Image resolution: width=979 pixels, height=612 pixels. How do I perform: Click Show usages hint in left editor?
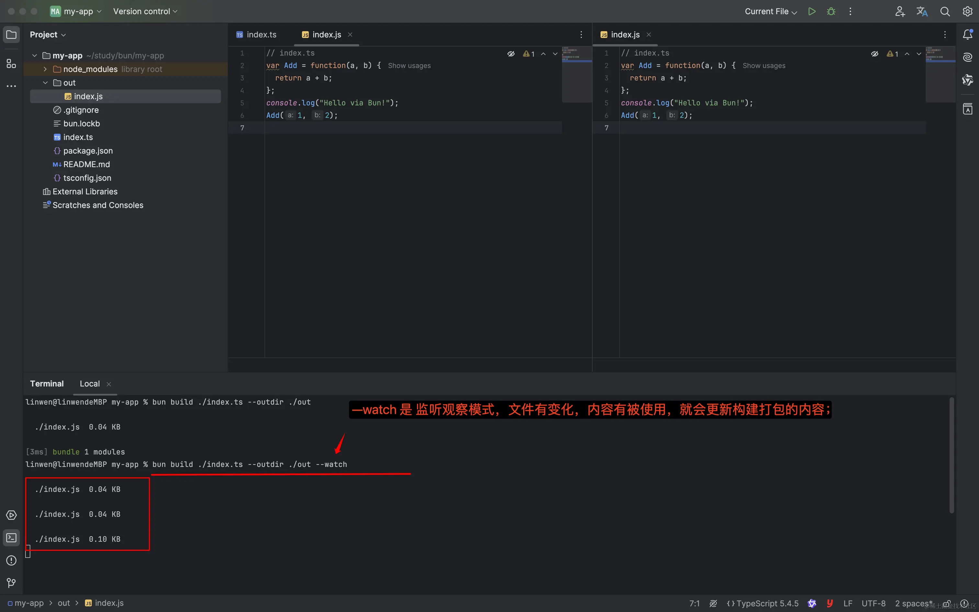(409, 65)
